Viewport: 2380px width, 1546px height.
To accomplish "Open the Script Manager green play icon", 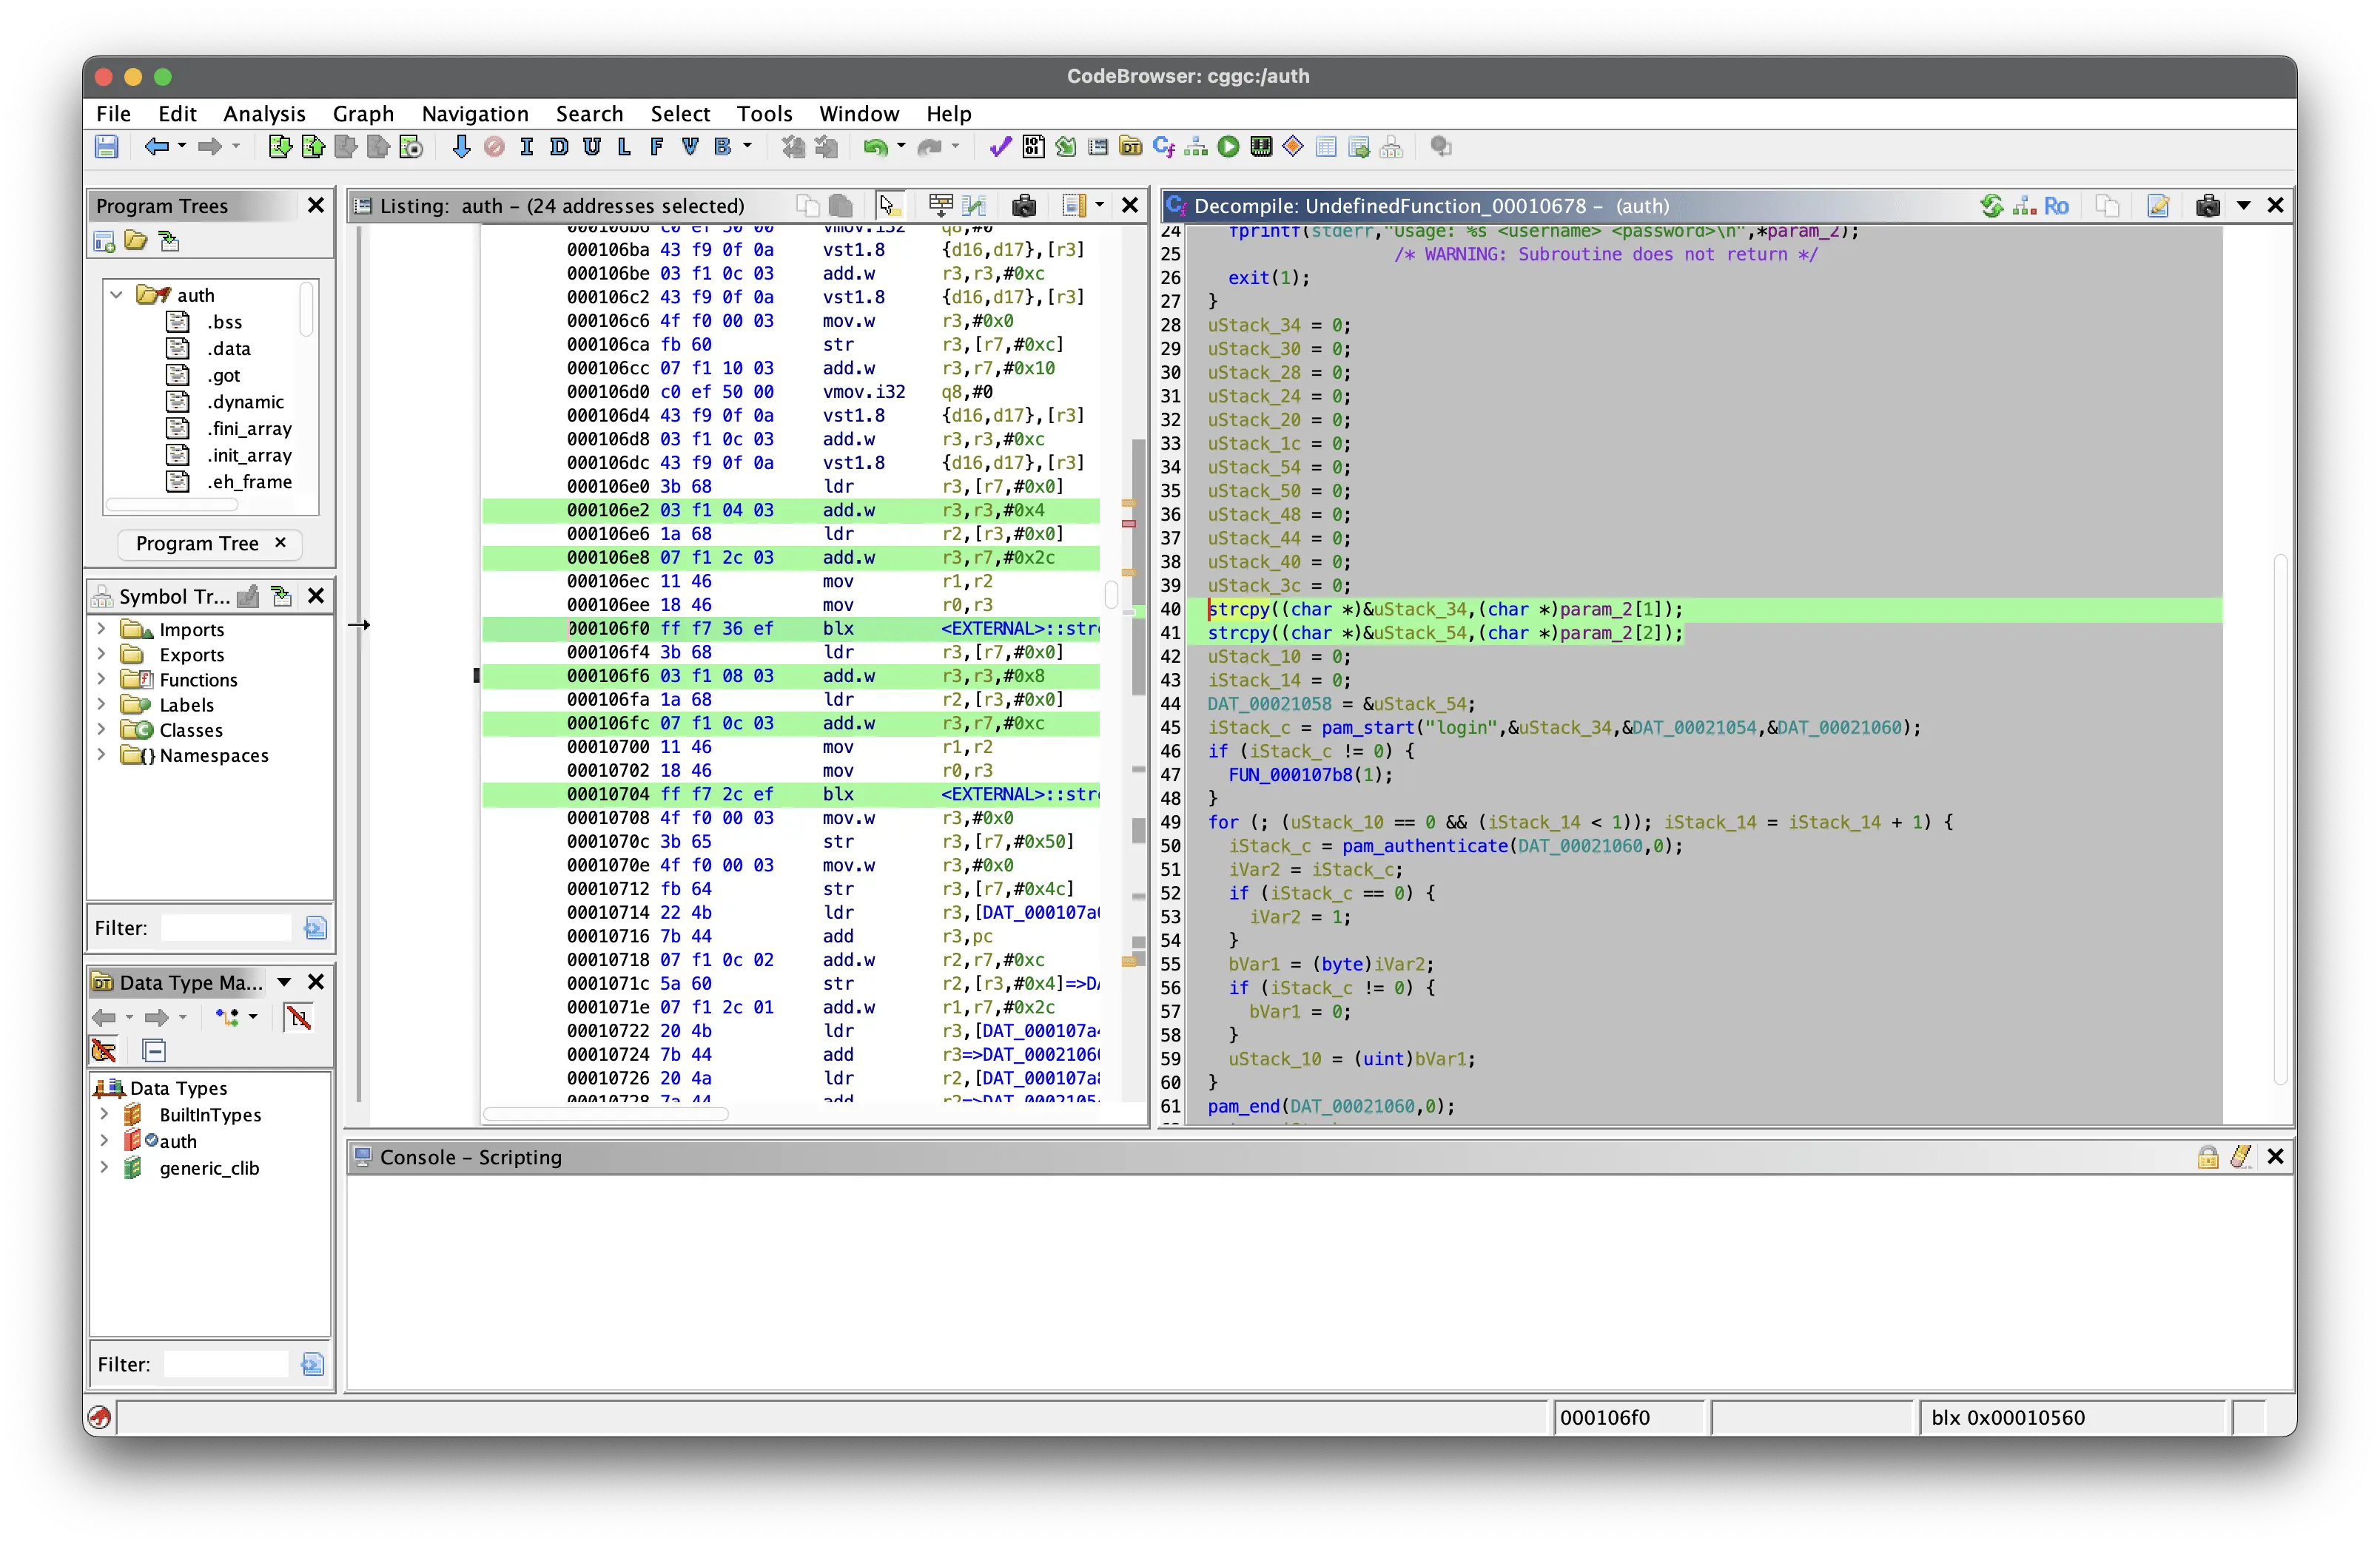I will (x=1228, y=147).
